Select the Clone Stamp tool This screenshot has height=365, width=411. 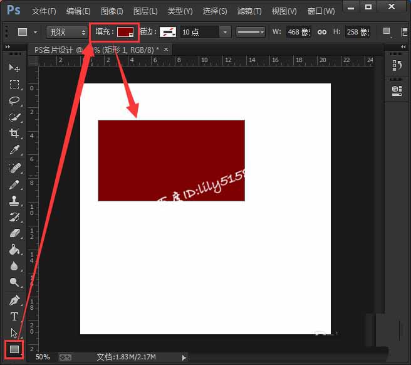pos(14,201)
